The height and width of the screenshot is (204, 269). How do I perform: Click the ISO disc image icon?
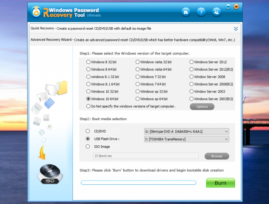point(50,174)
